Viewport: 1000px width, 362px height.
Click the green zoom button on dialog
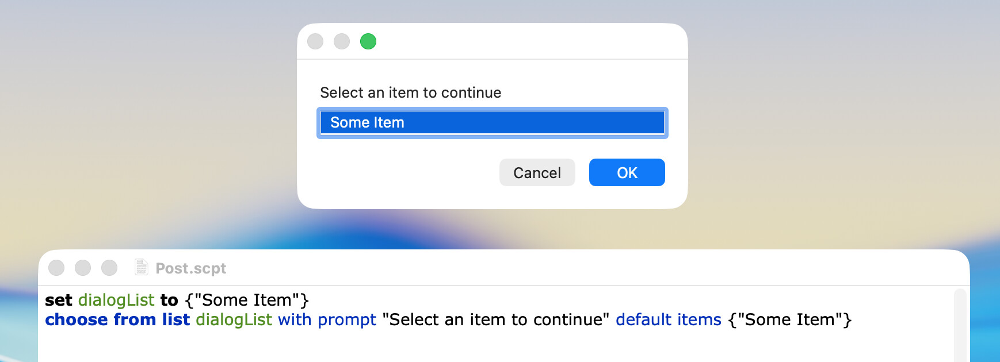click(x=368, y=41)
